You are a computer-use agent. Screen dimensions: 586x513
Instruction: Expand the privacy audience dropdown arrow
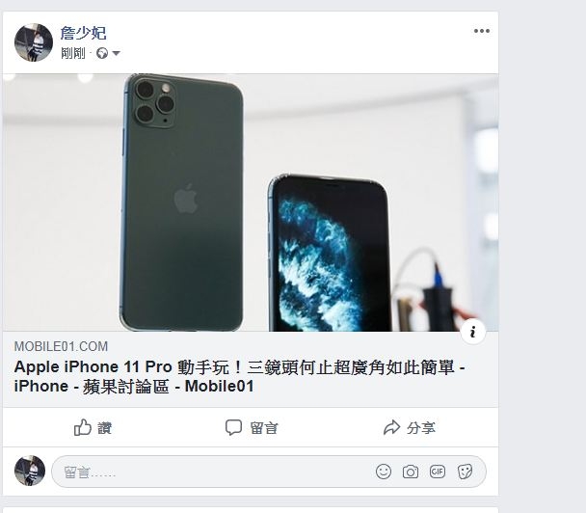tap(116, 53)
